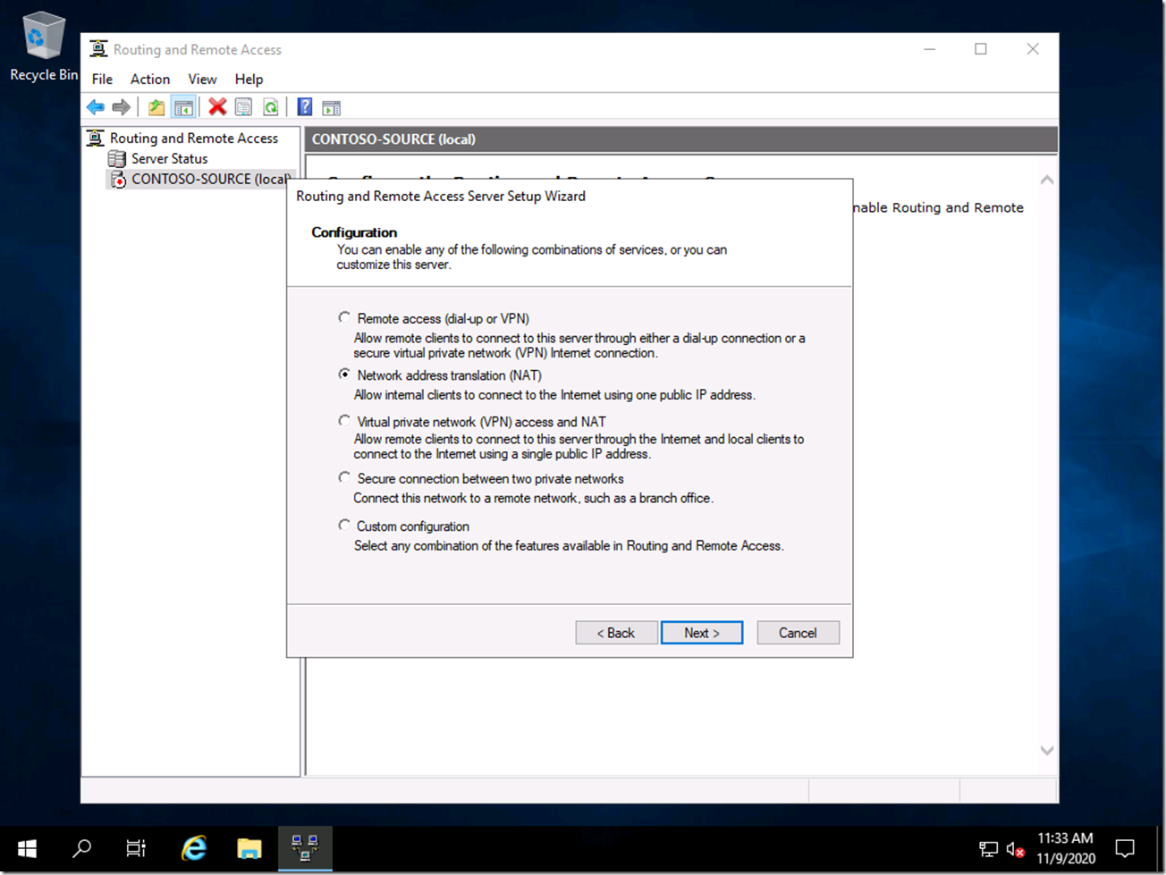Click the wizard's Cancel button
Screen dimensions: 1166x875
coord(797,633)
